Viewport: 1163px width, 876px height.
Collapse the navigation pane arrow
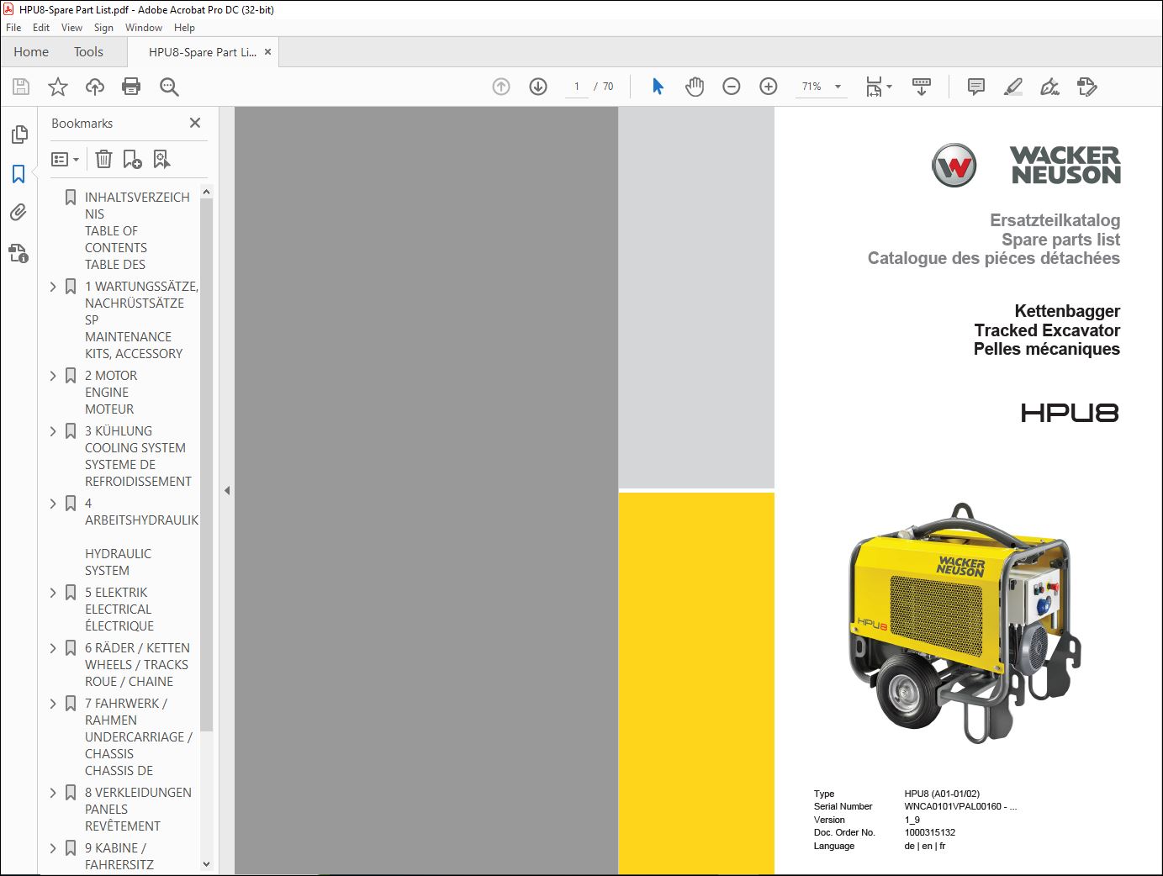[227, 491]
